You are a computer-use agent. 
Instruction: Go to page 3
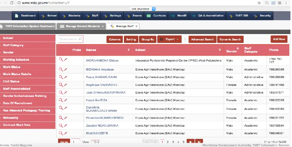(x=173, y=142)
